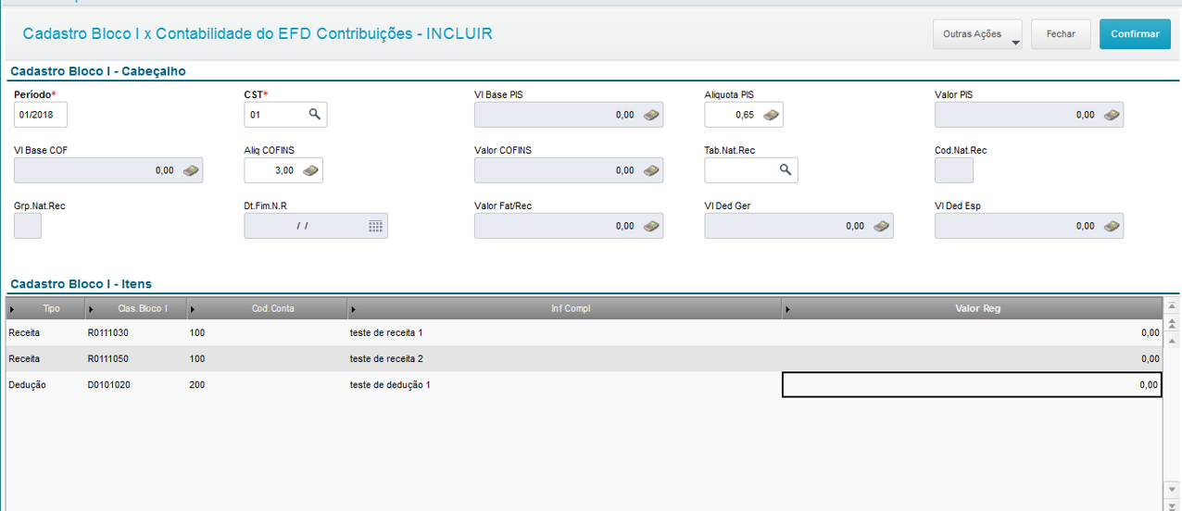Open calculator icon in Aliquota PIS field
This screenshot has height=511, width=1182.
[x=771, y=115]
